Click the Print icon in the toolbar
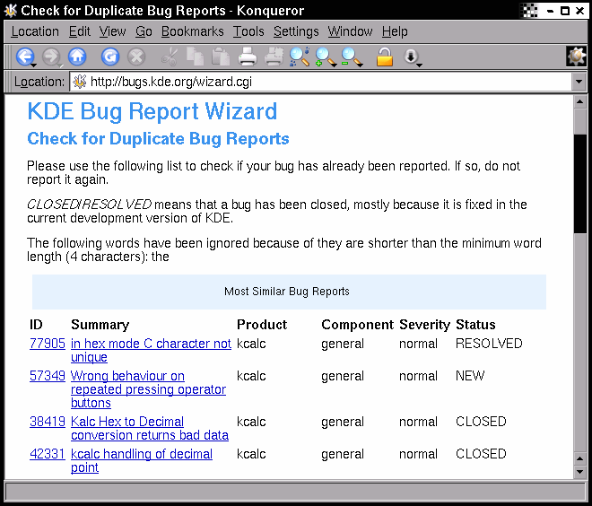The height and width of the screenshot is (506, 592). (x=248, y=57)
